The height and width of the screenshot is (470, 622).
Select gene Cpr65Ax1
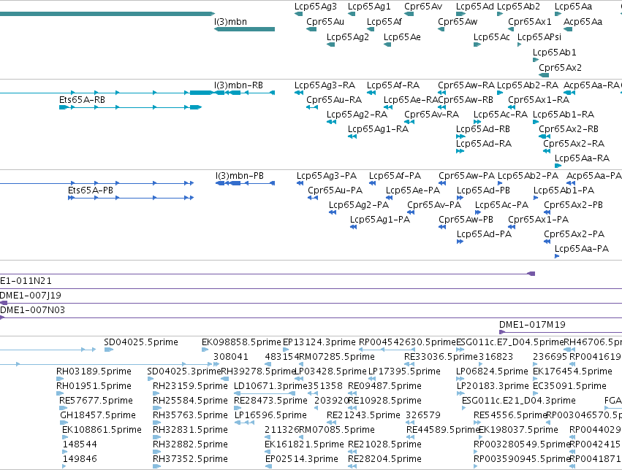(530, 22)
